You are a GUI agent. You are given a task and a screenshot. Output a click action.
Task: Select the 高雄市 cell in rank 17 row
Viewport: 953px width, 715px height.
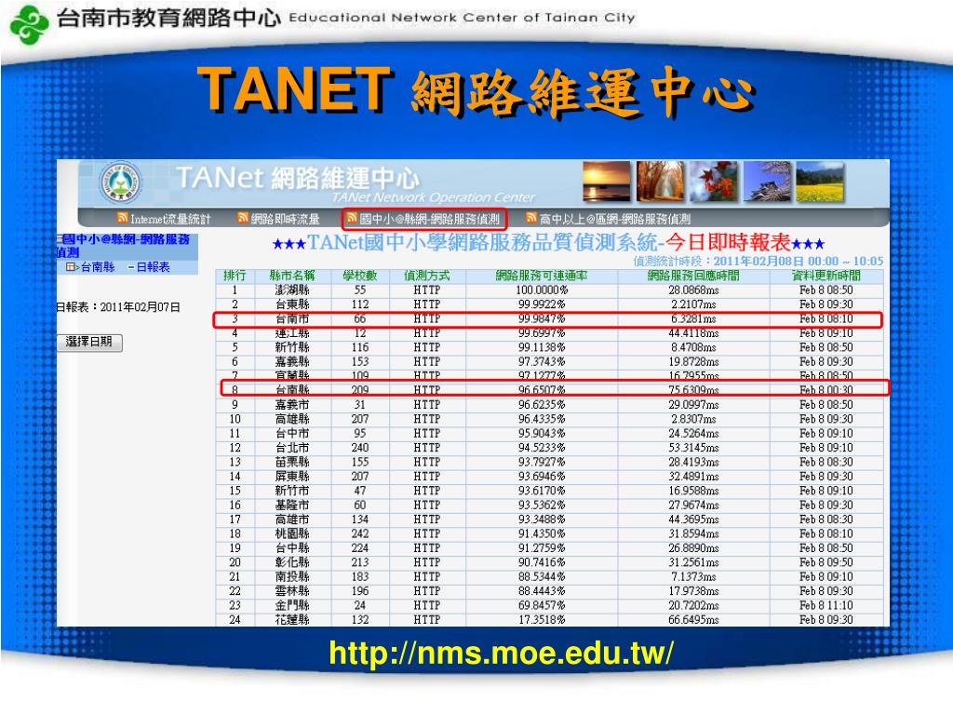pos(292,519)
